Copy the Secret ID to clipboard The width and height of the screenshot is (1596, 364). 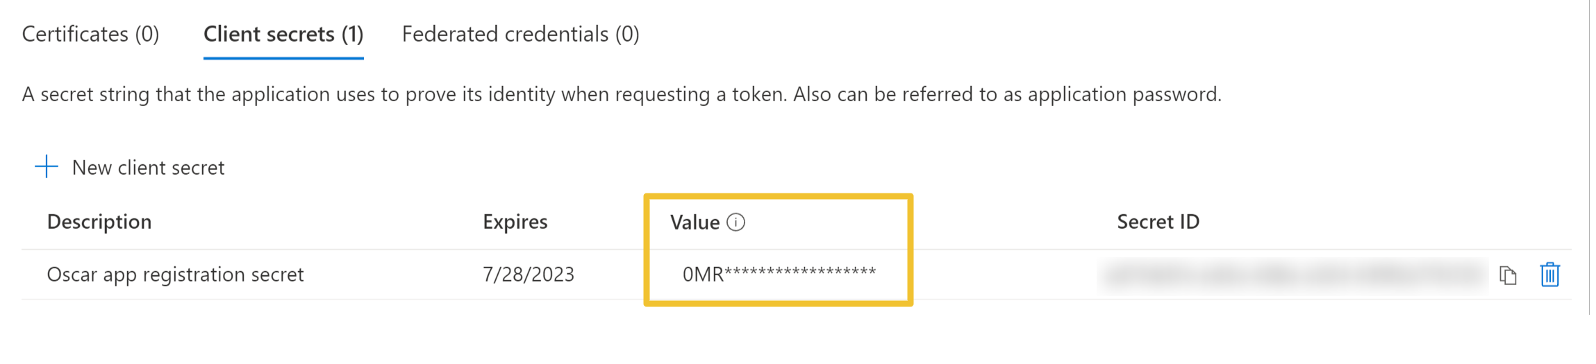(1507, 275)
